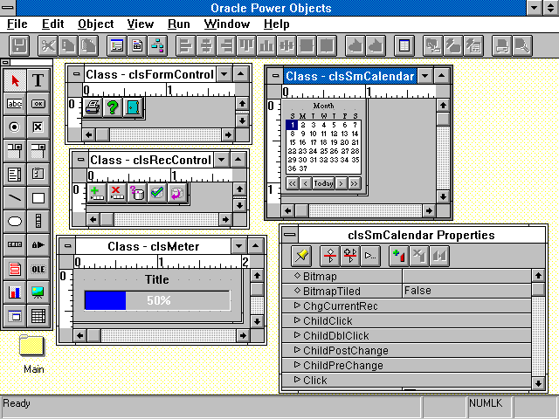Select the Static Text tool

pyautogui.click(x=38, y=80)
